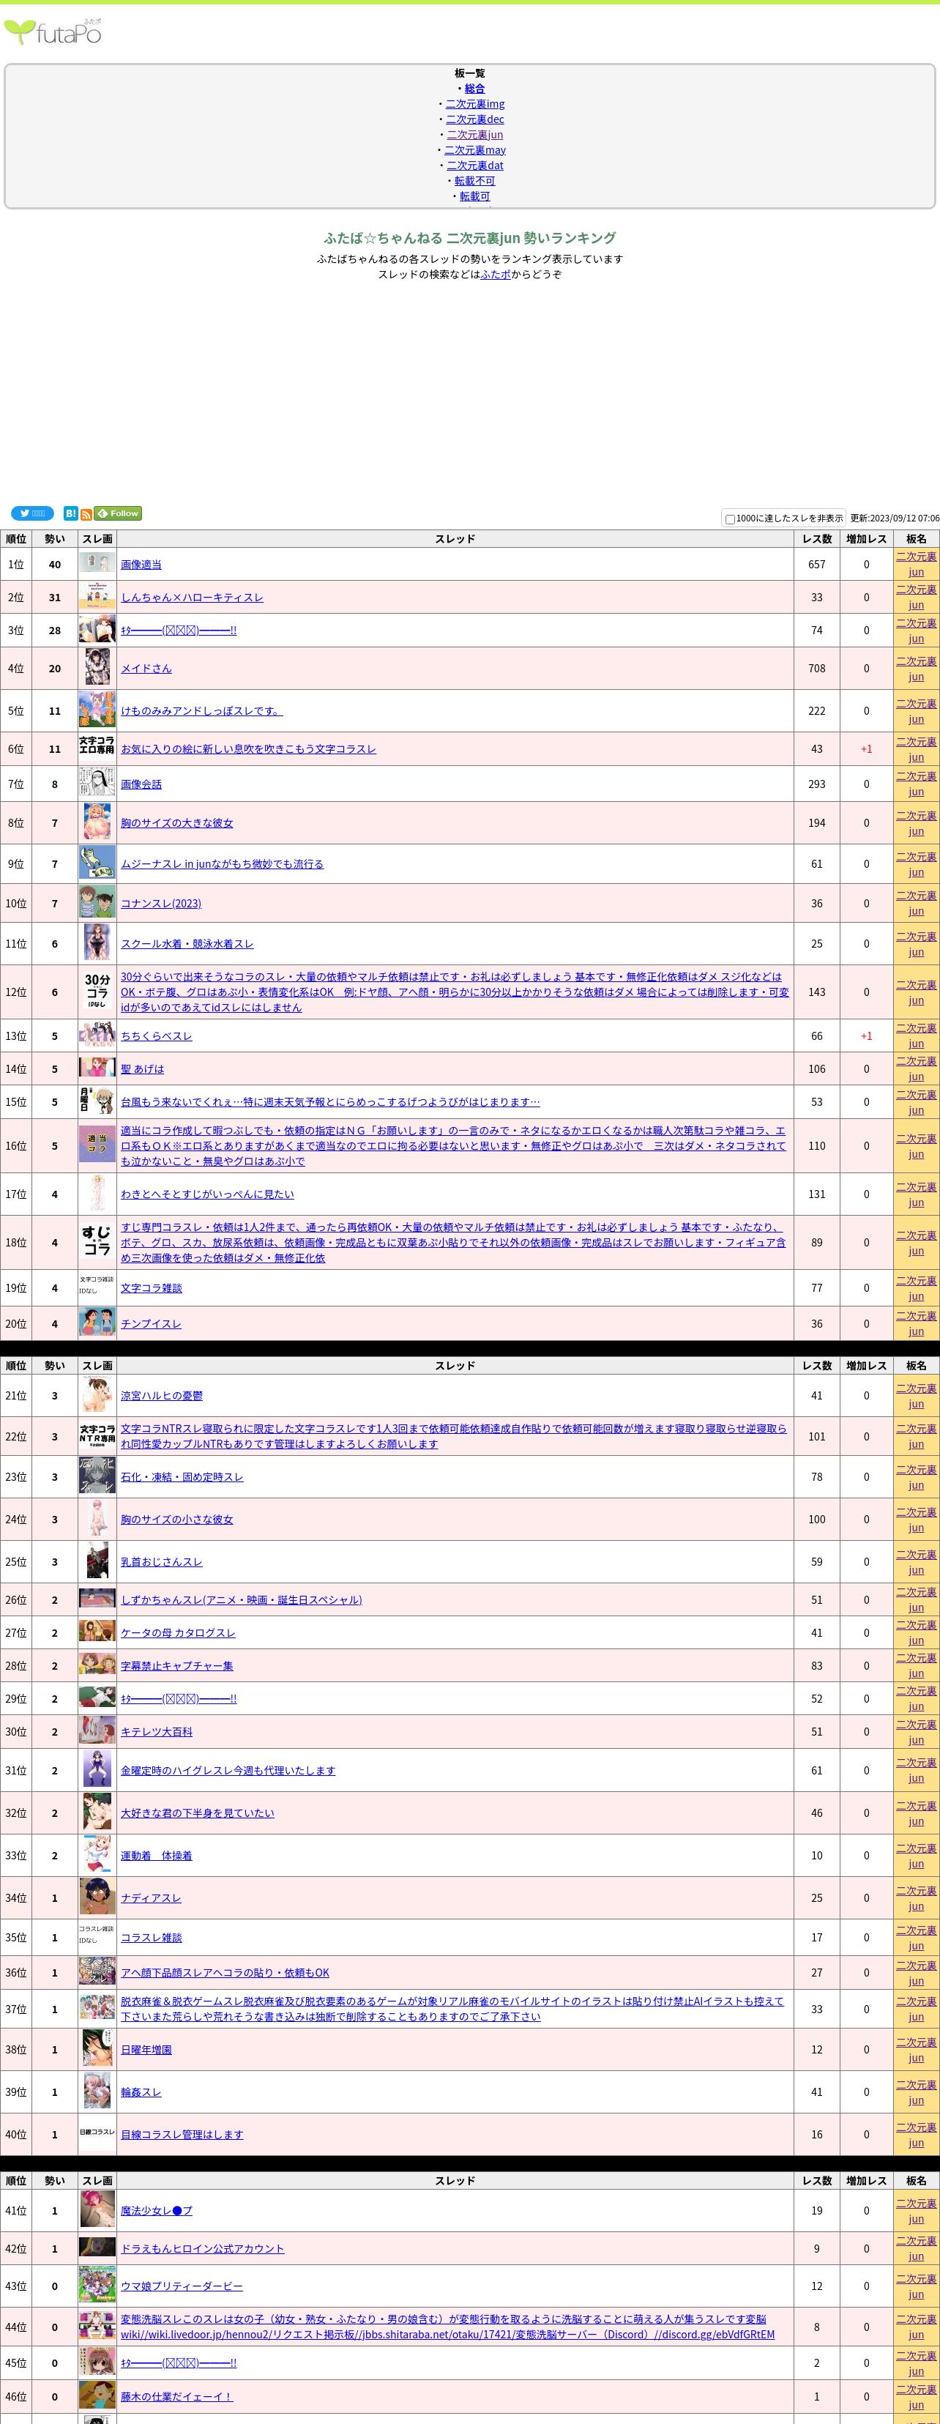The height and width of the screenshot is (2424, 940).
Task: Open thread 日曜年増園
Action: [x=146, y=2050]
